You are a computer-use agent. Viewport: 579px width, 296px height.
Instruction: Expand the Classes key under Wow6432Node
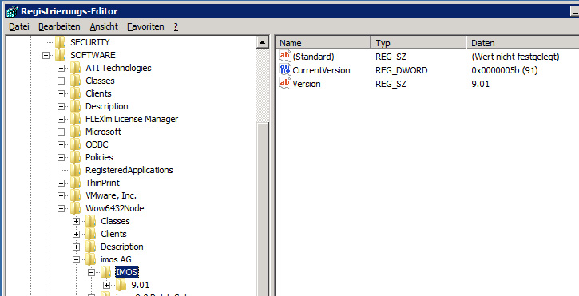(x=76, y=222)
